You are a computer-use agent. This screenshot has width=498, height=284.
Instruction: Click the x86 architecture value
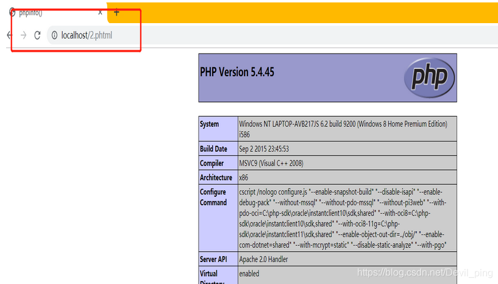pos(244,177)
